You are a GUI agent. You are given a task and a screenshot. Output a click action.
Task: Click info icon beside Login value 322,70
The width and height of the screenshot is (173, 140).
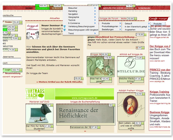(x=21, y=70)
